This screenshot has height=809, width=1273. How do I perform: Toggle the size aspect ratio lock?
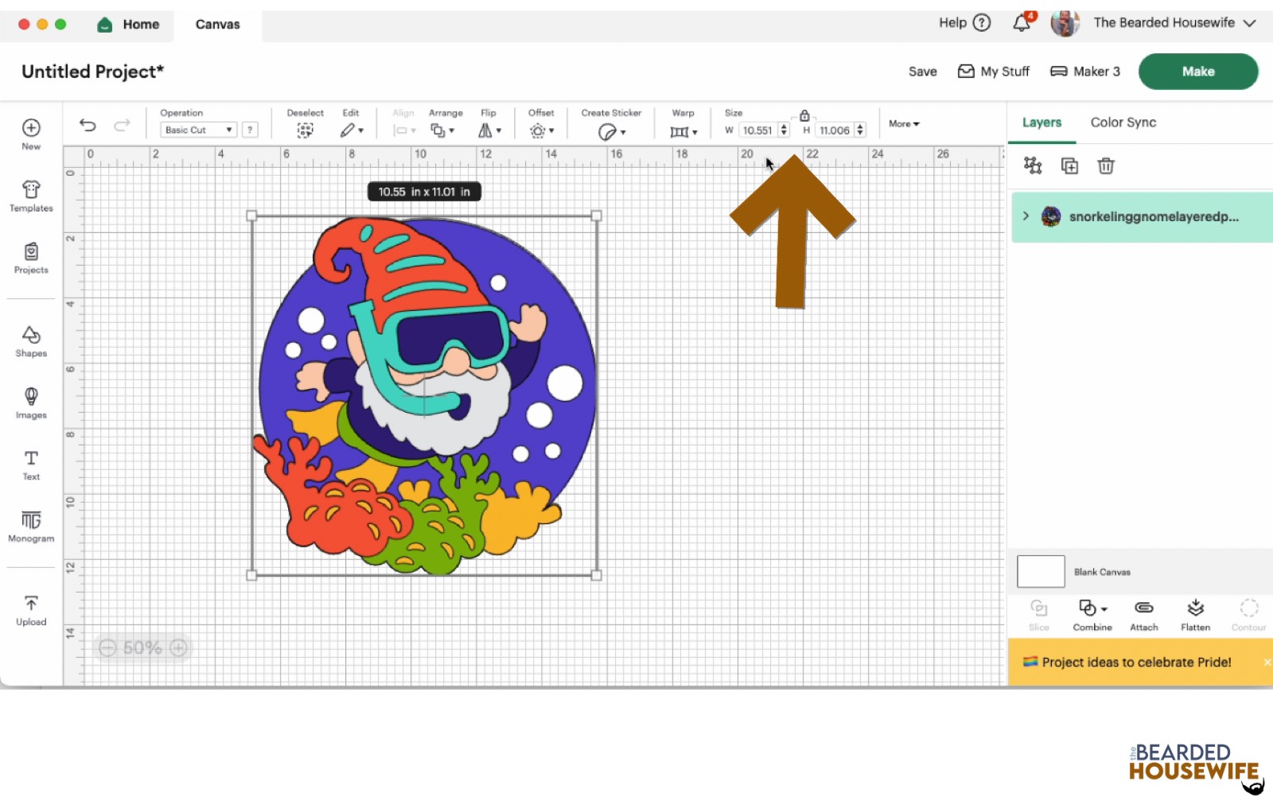(804, 116)
